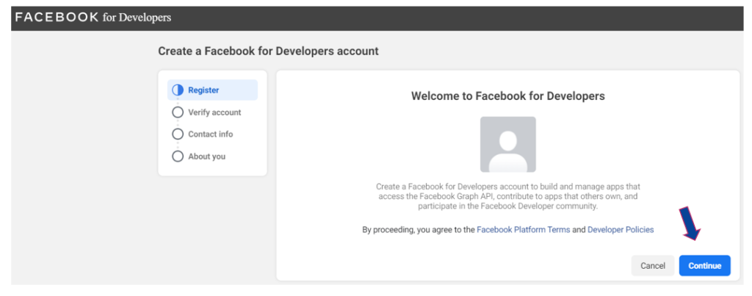Go to the Contact info step label

click(210, 134)
